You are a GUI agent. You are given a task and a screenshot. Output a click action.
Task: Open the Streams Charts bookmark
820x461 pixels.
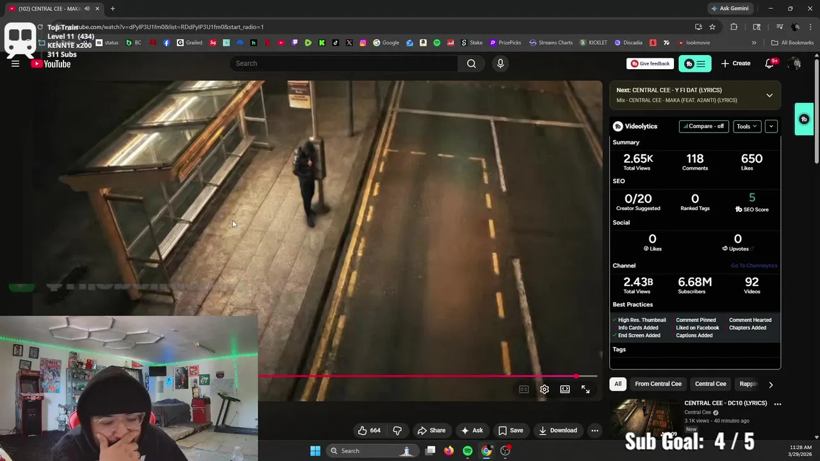[x=551, y=43]
